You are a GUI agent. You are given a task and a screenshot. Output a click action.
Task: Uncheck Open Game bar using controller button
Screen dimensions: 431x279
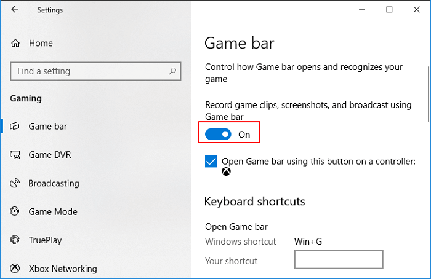click(211, 162)
